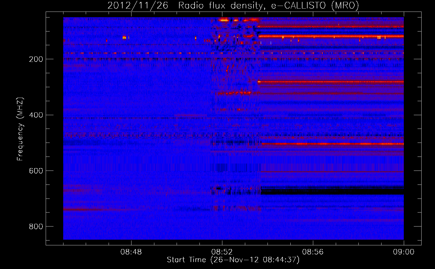Click the 'Start Time (26-Nov-12 08:44:37)' label

click(233, 260)
